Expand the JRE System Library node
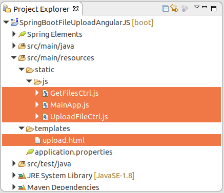The image size is (224, 193). point(14,175)
